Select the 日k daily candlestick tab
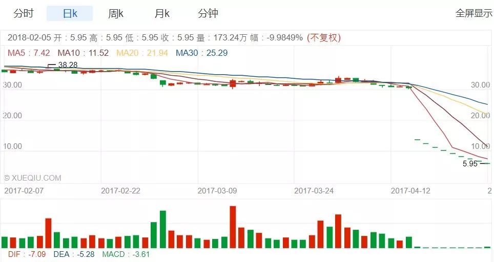Screen dimensions: 494x262 pos(70,13)
